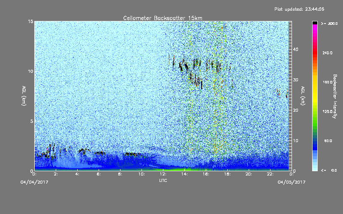Click the '0:' tick above the 04/04/2017 date

click(x=35, y=174)
